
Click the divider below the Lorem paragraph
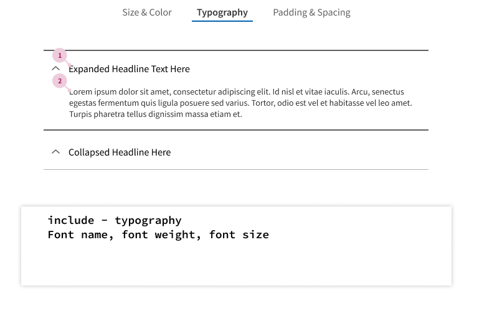point(236,130)
